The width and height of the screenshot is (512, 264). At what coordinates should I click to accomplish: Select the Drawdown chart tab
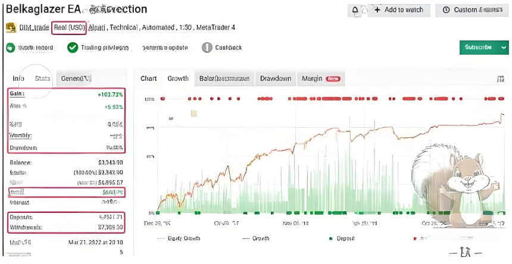[x=276, y=78]
